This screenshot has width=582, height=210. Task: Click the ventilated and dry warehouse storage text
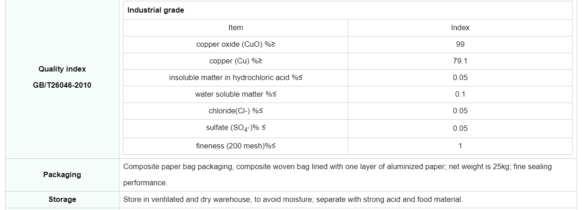pyautogui.click(x=293, y=199)
